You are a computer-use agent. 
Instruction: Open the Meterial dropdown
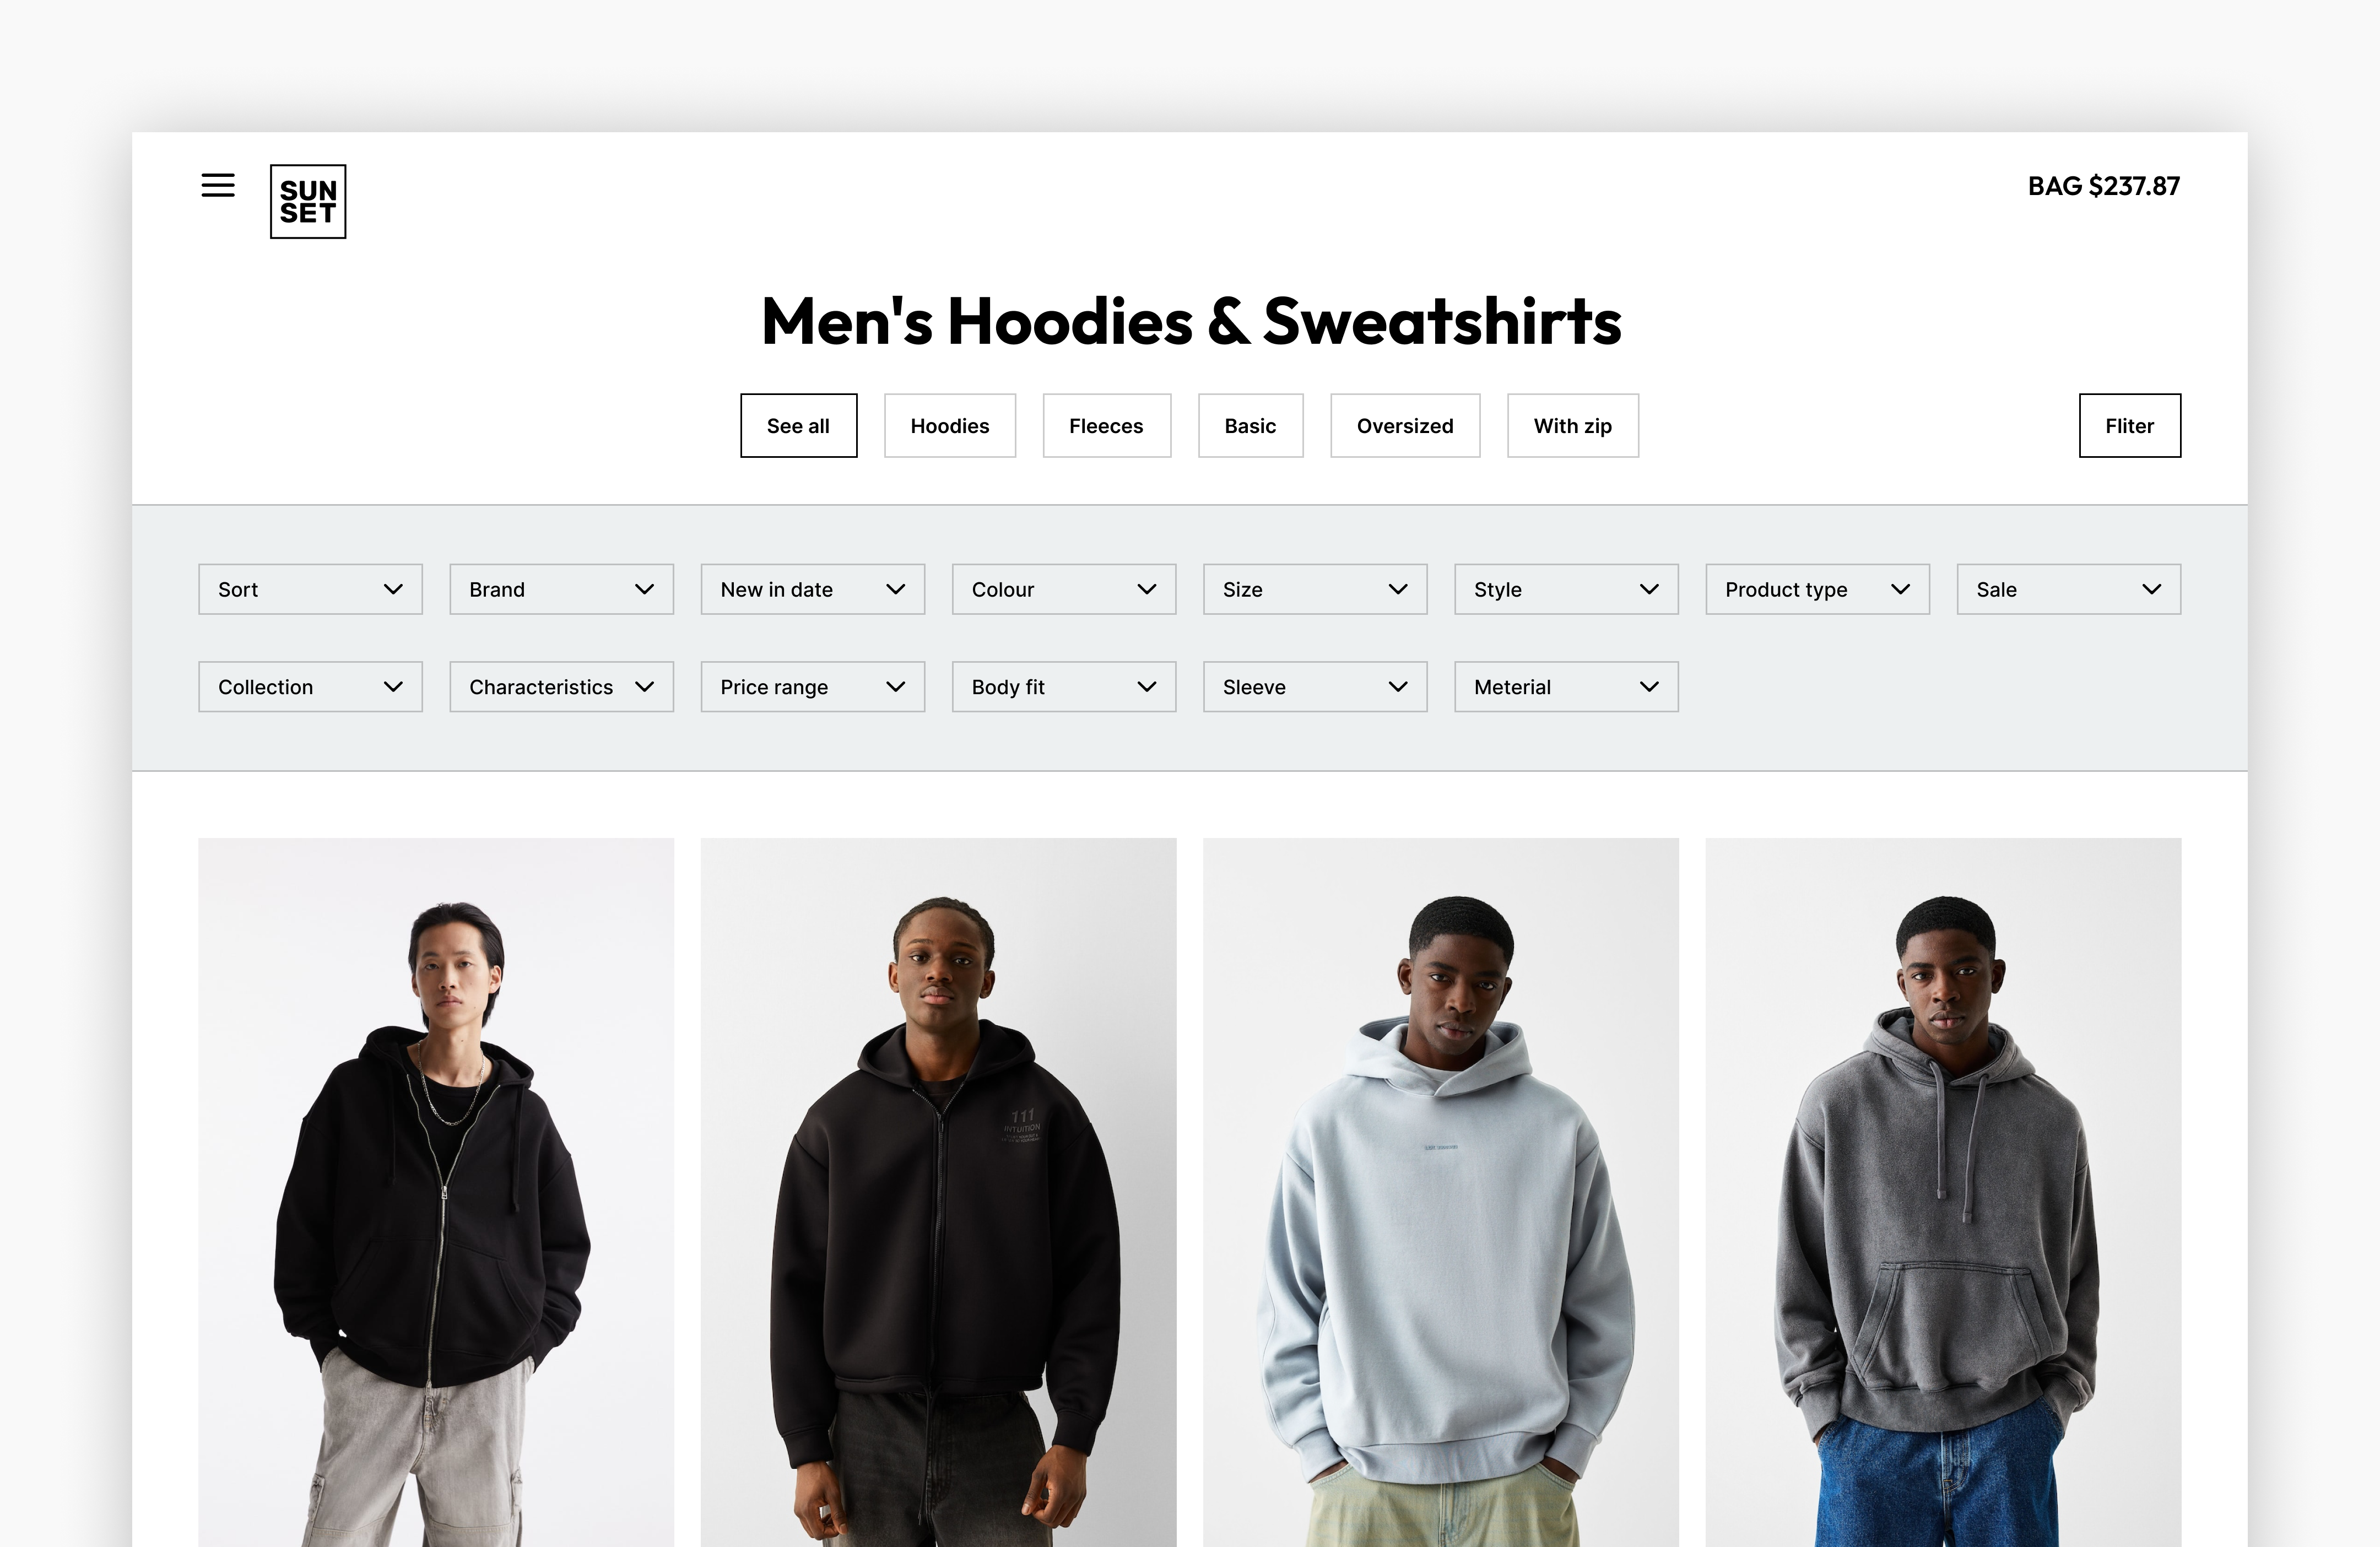coord(1566,687)
